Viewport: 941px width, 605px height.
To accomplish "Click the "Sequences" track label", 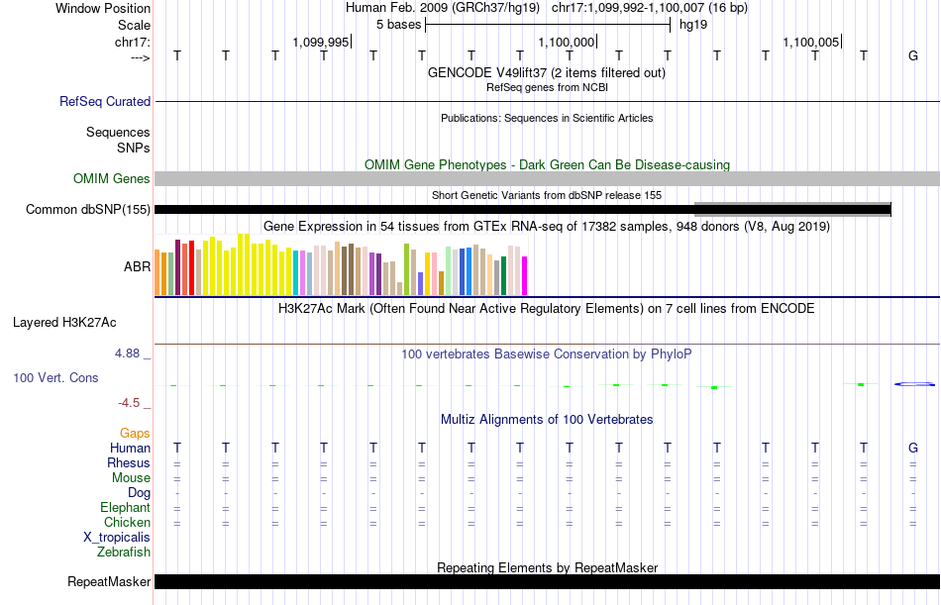I will tap(118, 132).
